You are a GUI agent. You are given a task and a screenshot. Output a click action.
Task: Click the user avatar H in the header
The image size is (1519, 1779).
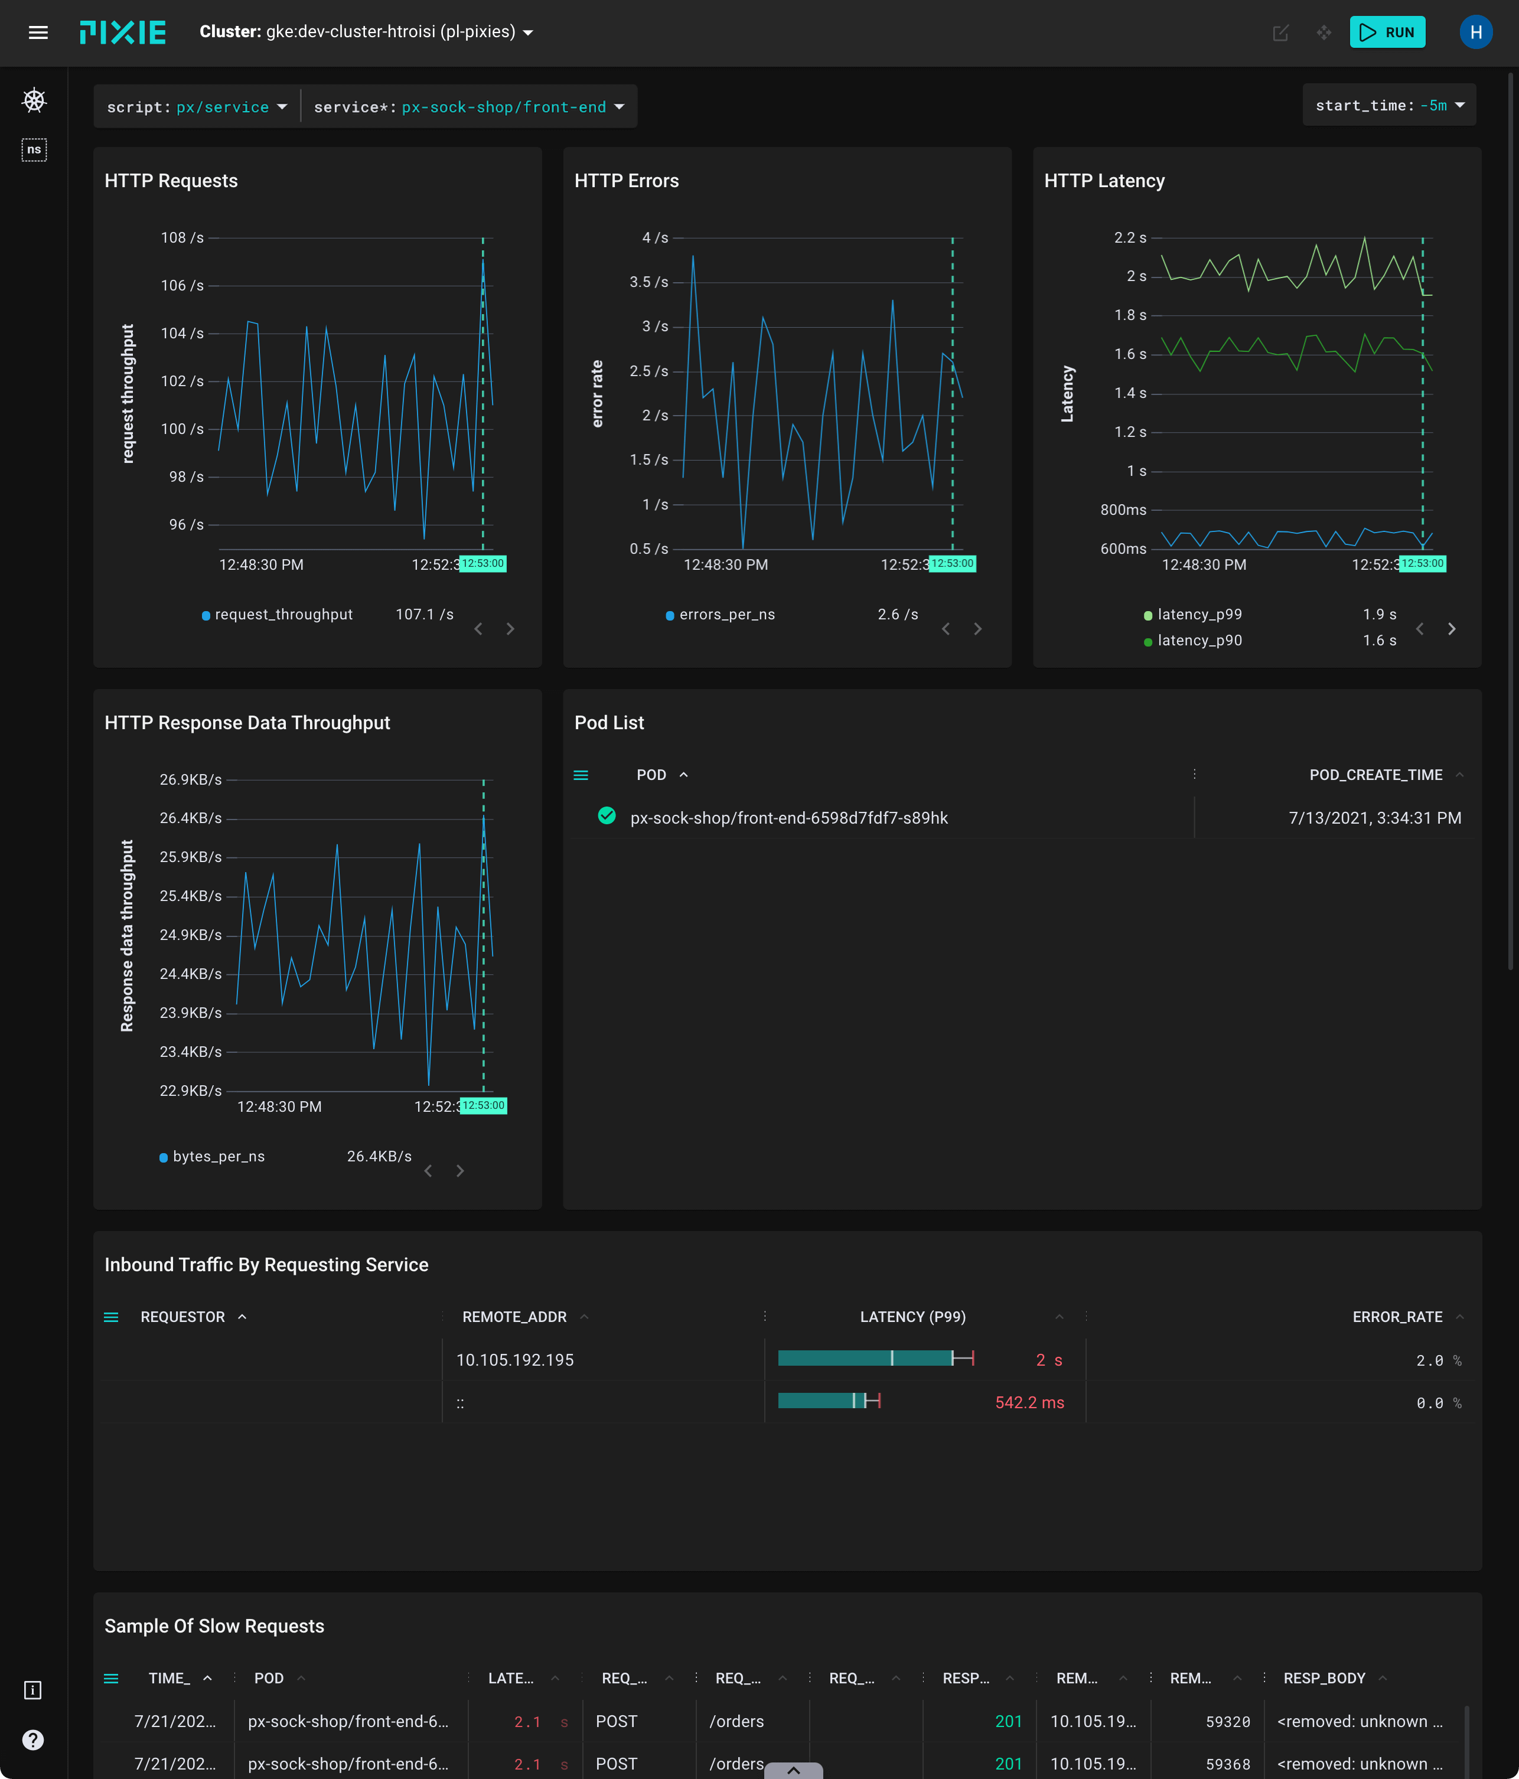pyautogui.click(x=1476, y=32)
